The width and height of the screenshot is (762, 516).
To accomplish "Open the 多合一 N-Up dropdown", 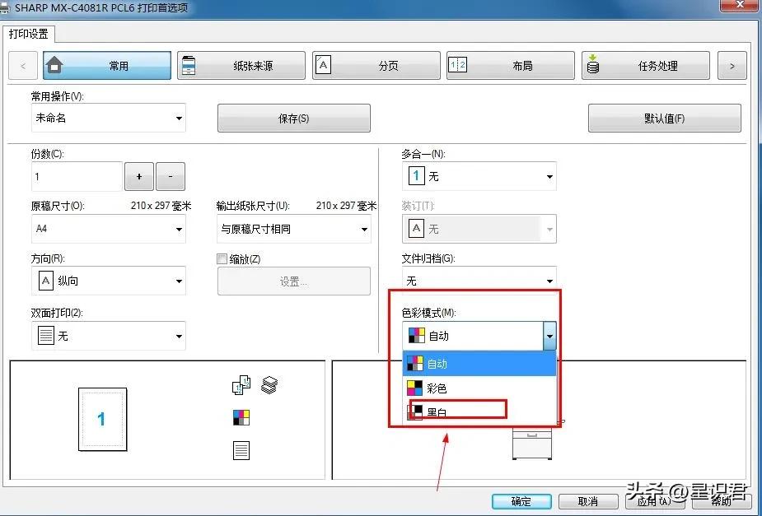I will pos(549,176).
